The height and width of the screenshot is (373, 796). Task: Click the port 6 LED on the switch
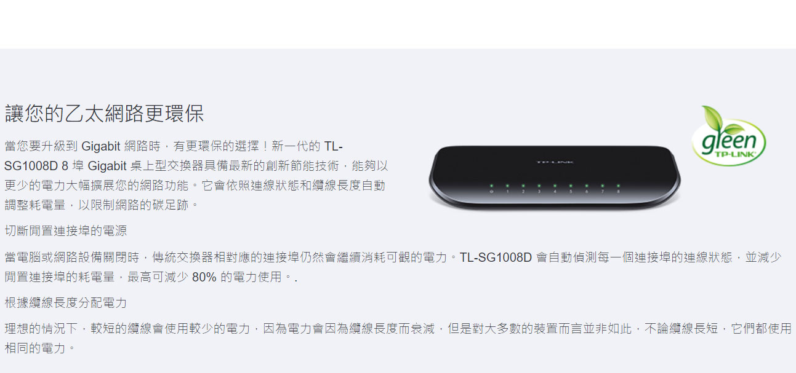[587, 186]
